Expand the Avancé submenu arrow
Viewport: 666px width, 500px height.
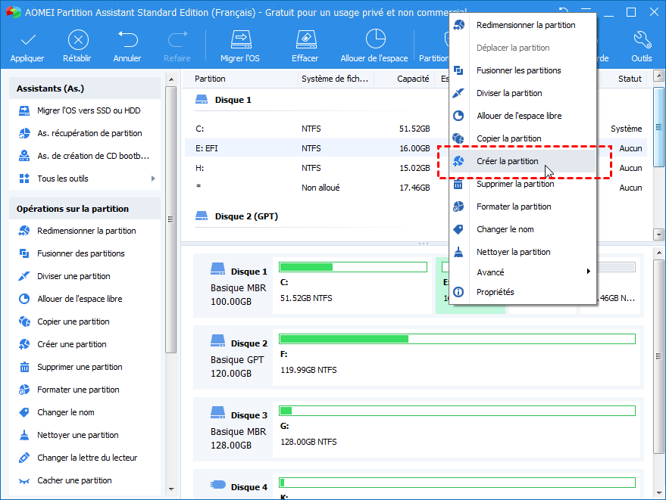coord(588,272)
